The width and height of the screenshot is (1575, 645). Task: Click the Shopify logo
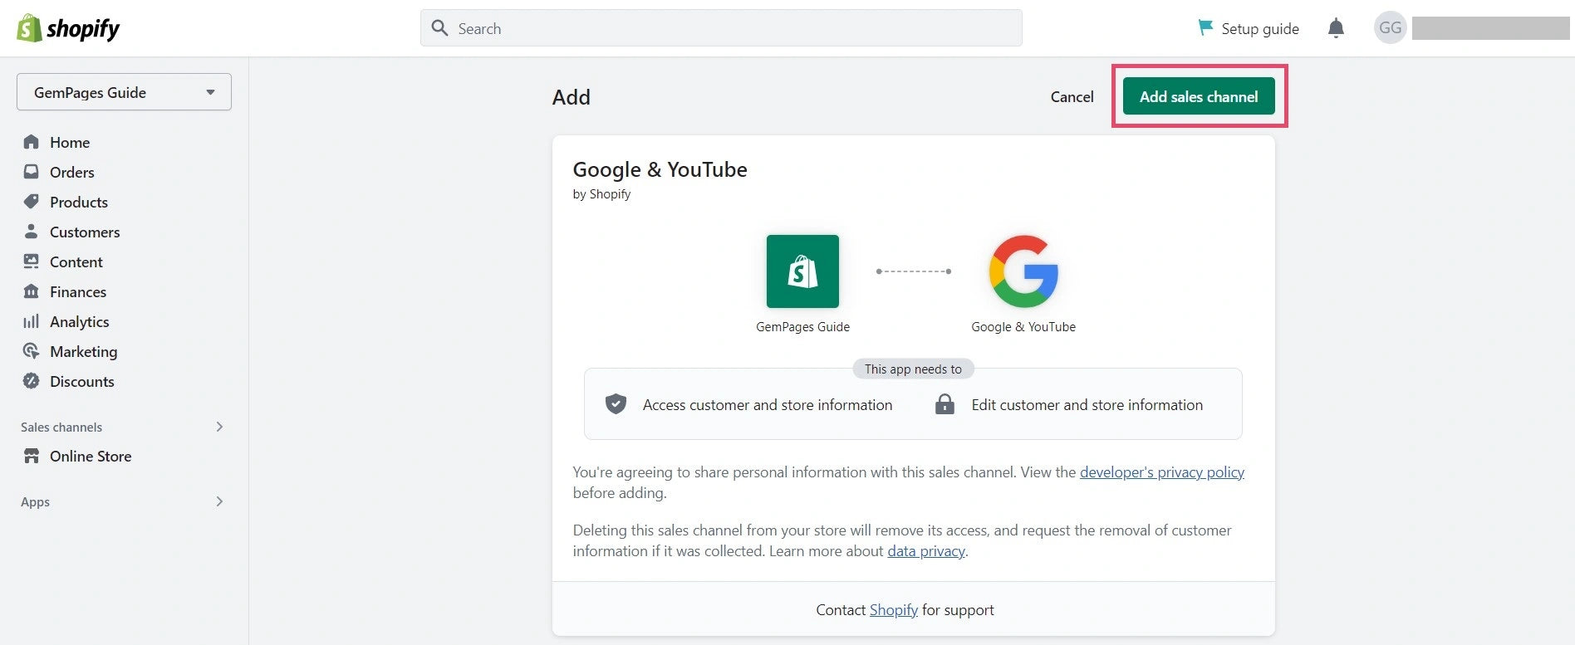68,28
